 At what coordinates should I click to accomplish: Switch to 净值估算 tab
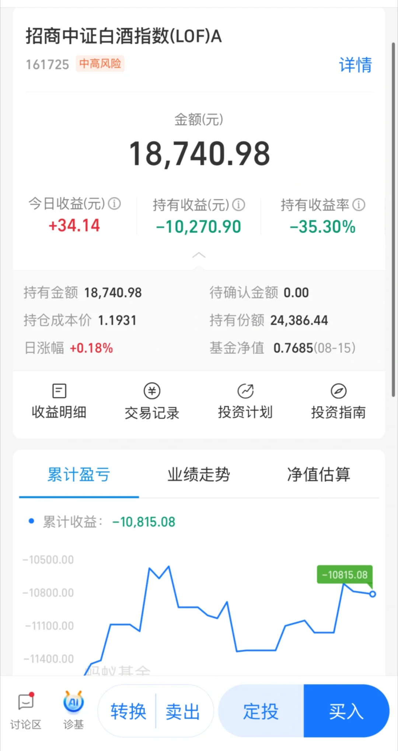click(x=318, y=474)
